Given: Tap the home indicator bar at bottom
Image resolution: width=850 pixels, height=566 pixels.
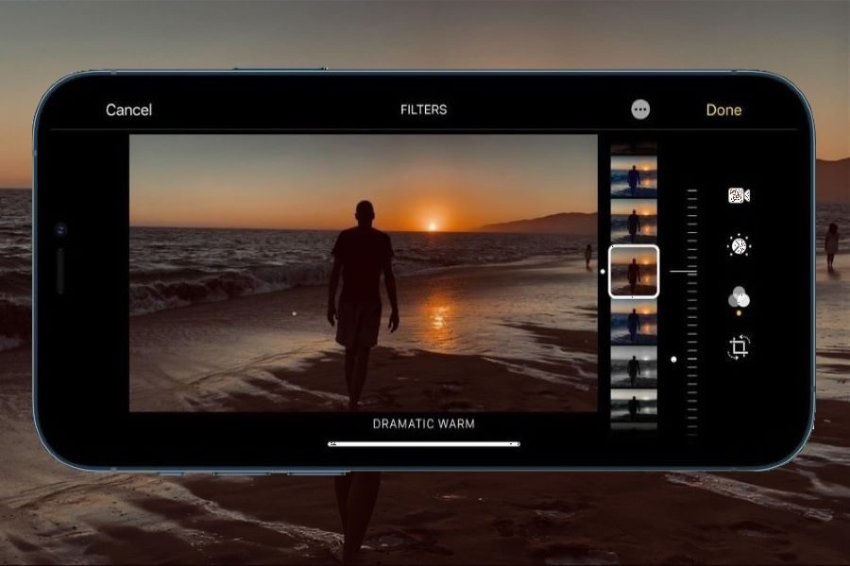Looking at the screenshot, I should [423, 444].
